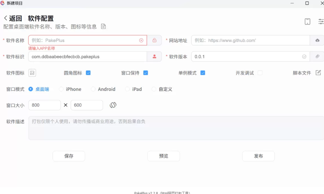
Task: Select the 桌面端 window mode
Action: click(39, 89)
